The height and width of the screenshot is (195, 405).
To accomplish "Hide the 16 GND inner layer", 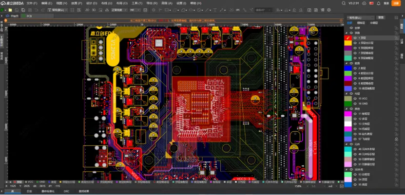I will point(355,104).
